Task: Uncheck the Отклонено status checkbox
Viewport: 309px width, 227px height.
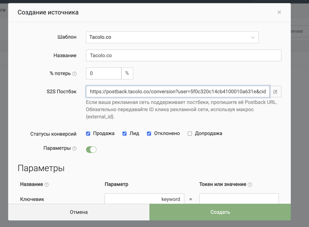Action: [x=149, y=134]
